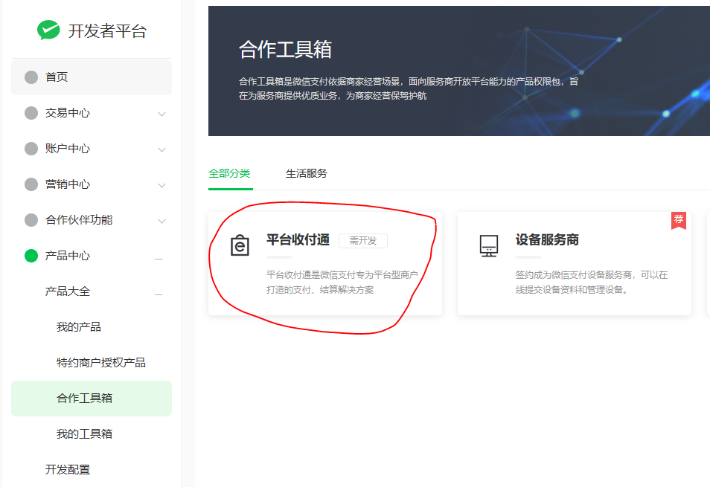Click the 设备服务商 device monitor icon
Image resolution: width=710 pixels, height=487 pixels.
click(x=489, y=245)
